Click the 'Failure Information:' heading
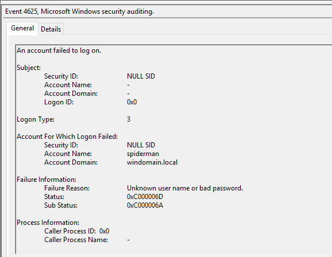Viewport: 332px width, 257px height. (x=47, y=180)
